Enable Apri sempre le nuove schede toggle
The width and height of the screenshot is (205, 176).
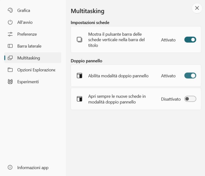(x=190, y=99)
